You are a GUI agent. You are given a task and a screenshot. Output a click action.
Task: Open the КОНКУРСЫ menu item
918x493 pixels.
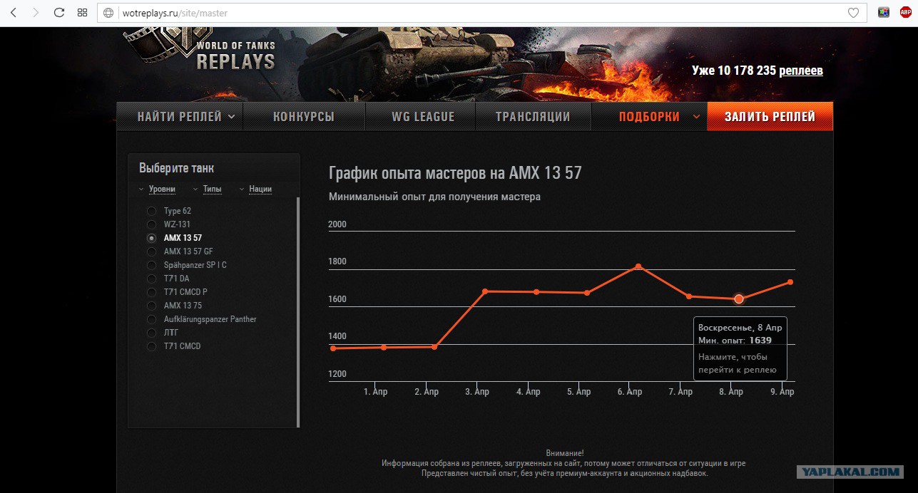(x=304, y=117)
